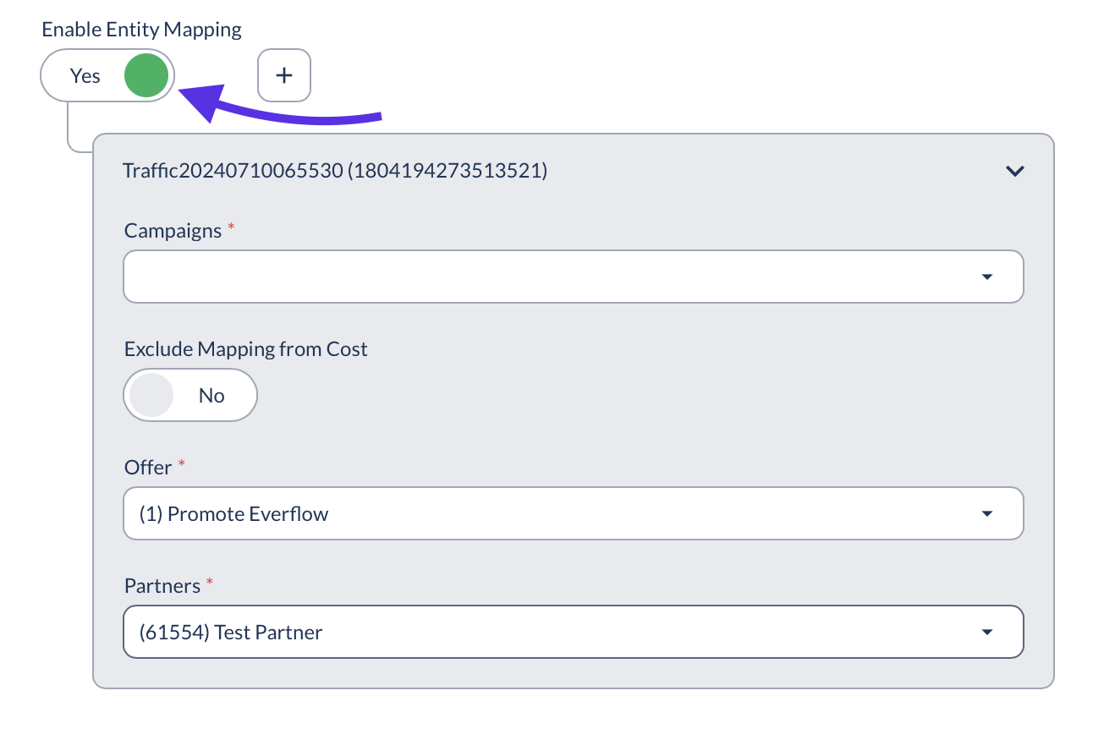
Task: Click the Offer field label
Action: (x=148, y=468)
